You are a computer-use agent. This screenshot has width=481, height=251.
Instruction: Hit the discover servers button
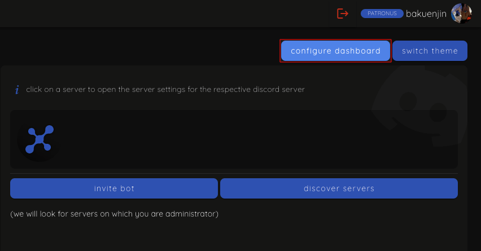tap(339, 188)
